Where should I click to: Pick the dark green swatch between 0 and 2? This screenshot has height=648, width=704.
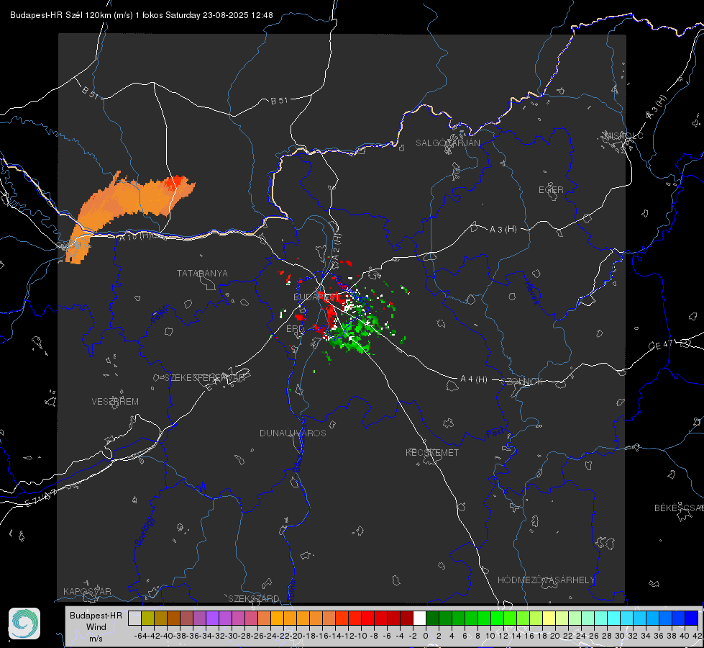pyautogui.click(x=432, y=618)
